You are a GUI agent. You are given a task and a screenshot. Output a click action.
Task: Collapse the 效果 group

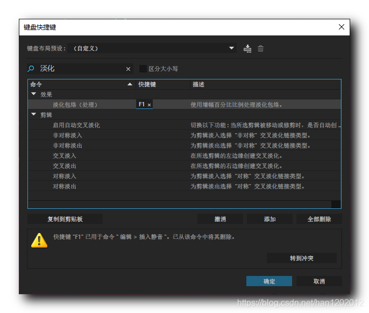point(34,94)
